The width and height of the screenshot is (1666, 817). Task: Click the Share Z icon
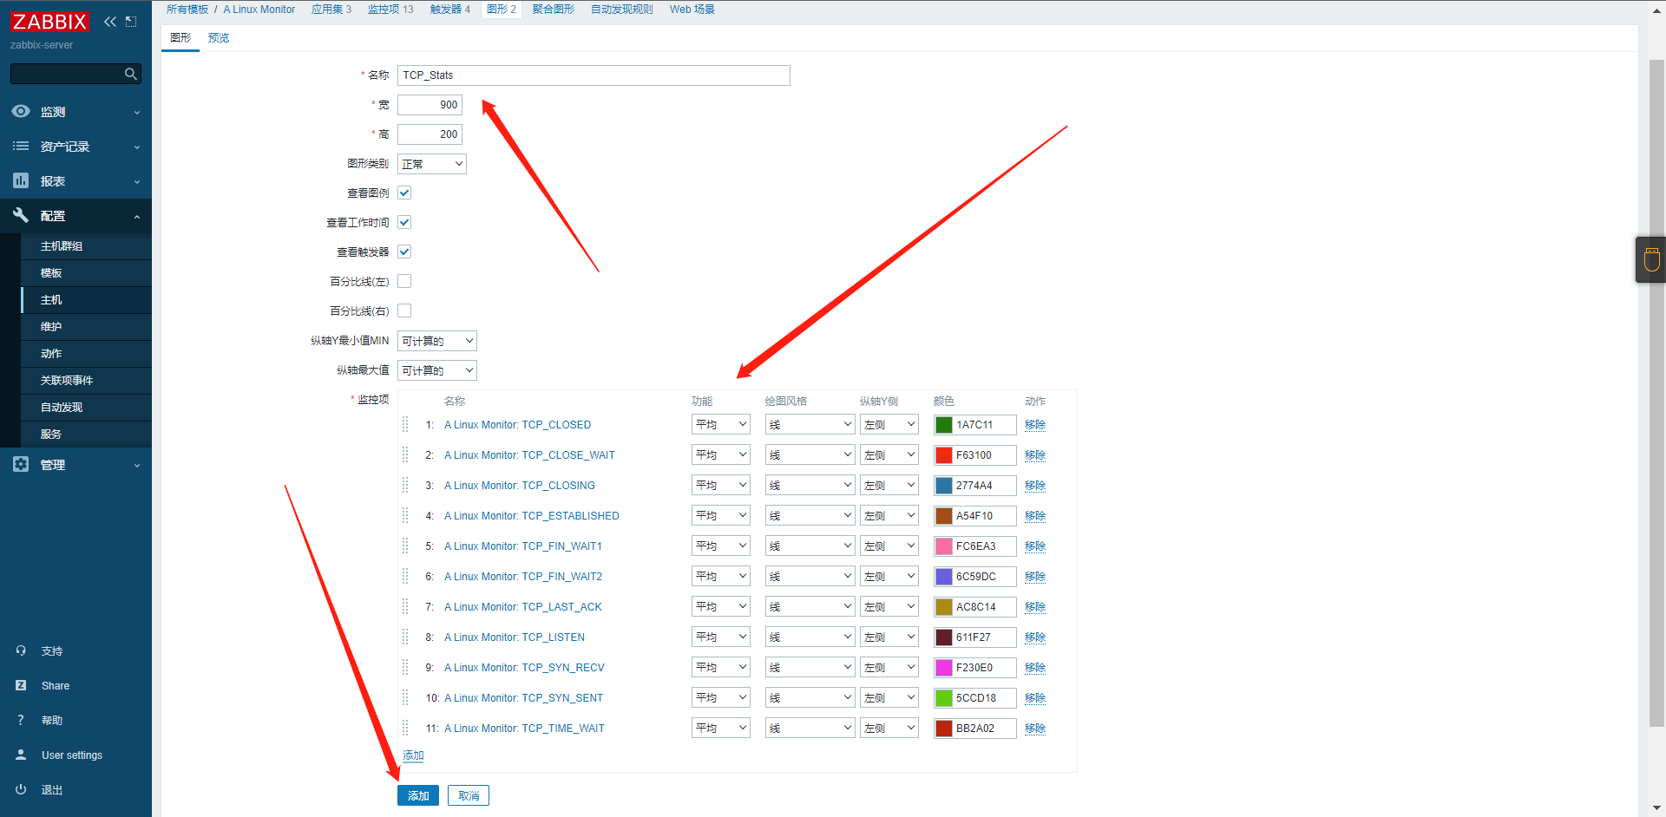[x=21, y=685]
